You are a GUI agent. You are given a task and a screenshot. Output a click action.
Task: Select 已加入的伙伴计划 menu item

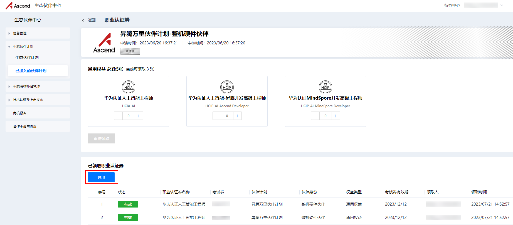[38, 71]
